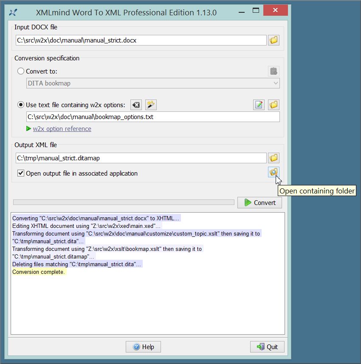Click the XMLmind app icon in title bar
This screenshot has width=361, height=364.
(x=13, y=12)
